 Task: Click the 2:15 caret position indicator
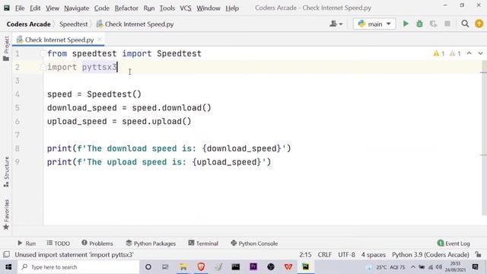tap(305, 254)
